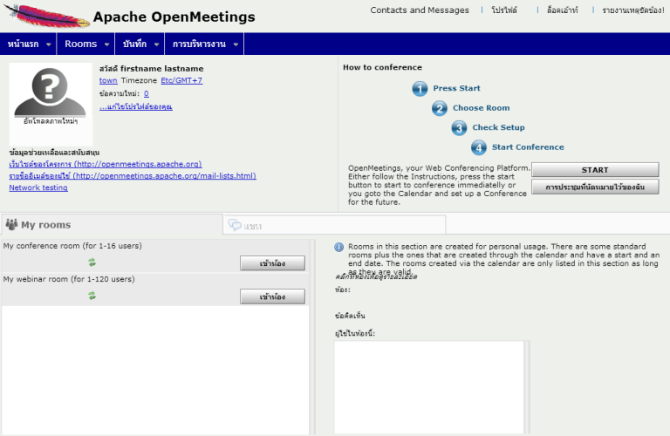
Task: Expand the การบริหารงาน menu dropdown arrow
Action: pyautogui.click(x=236, y=44)
